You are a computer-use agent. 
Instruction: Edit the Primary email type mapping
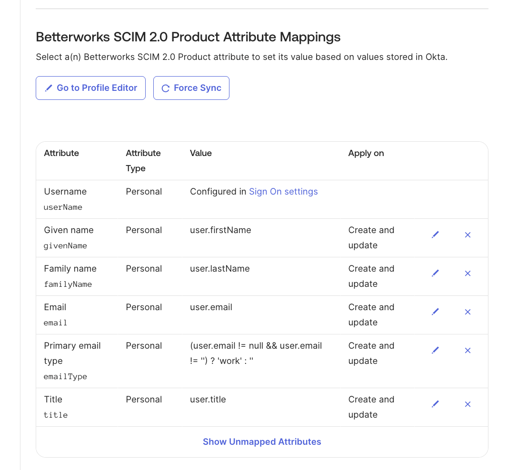point(435,350)
